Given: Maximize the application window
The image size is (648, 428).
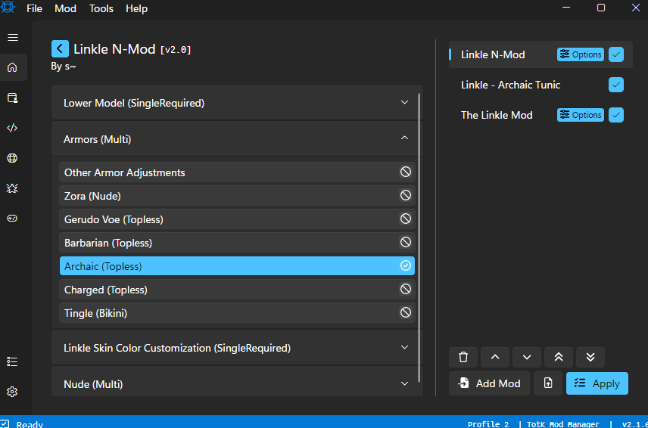Looking at the screenshot, I should click(x=601, y=8).
